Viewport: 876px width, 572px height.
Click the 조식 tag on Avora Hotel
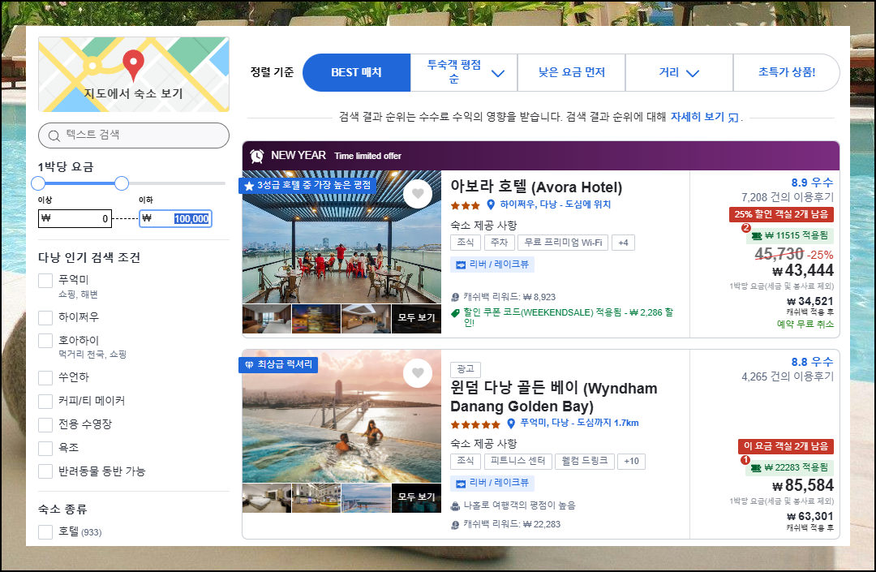[x=466, y=243]
